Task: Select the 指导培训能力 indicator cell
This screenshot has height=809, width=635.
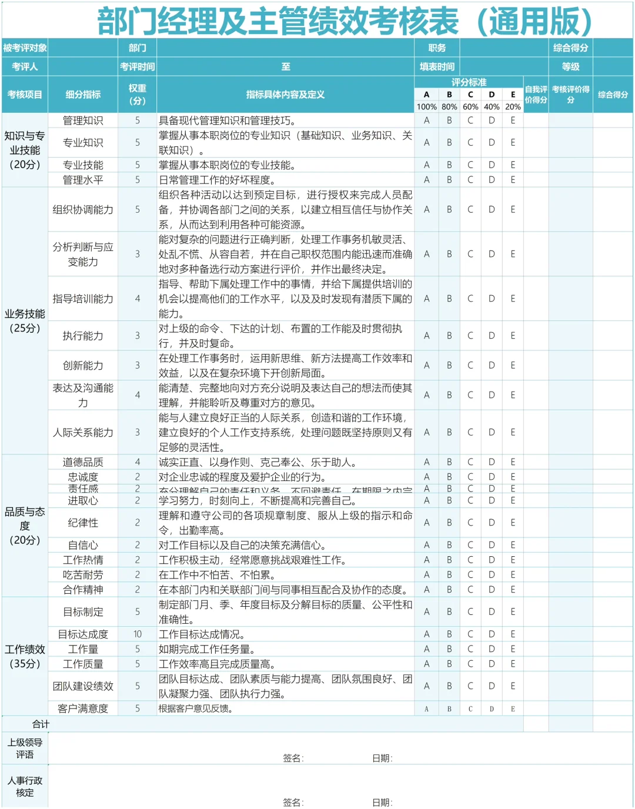Action: (x=83, y=299)
